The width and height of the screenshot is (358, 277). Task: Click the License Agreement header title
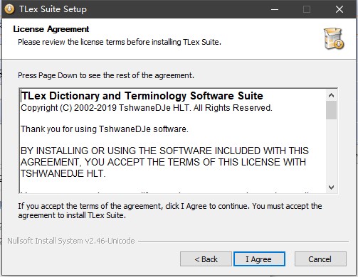point(51,29)
